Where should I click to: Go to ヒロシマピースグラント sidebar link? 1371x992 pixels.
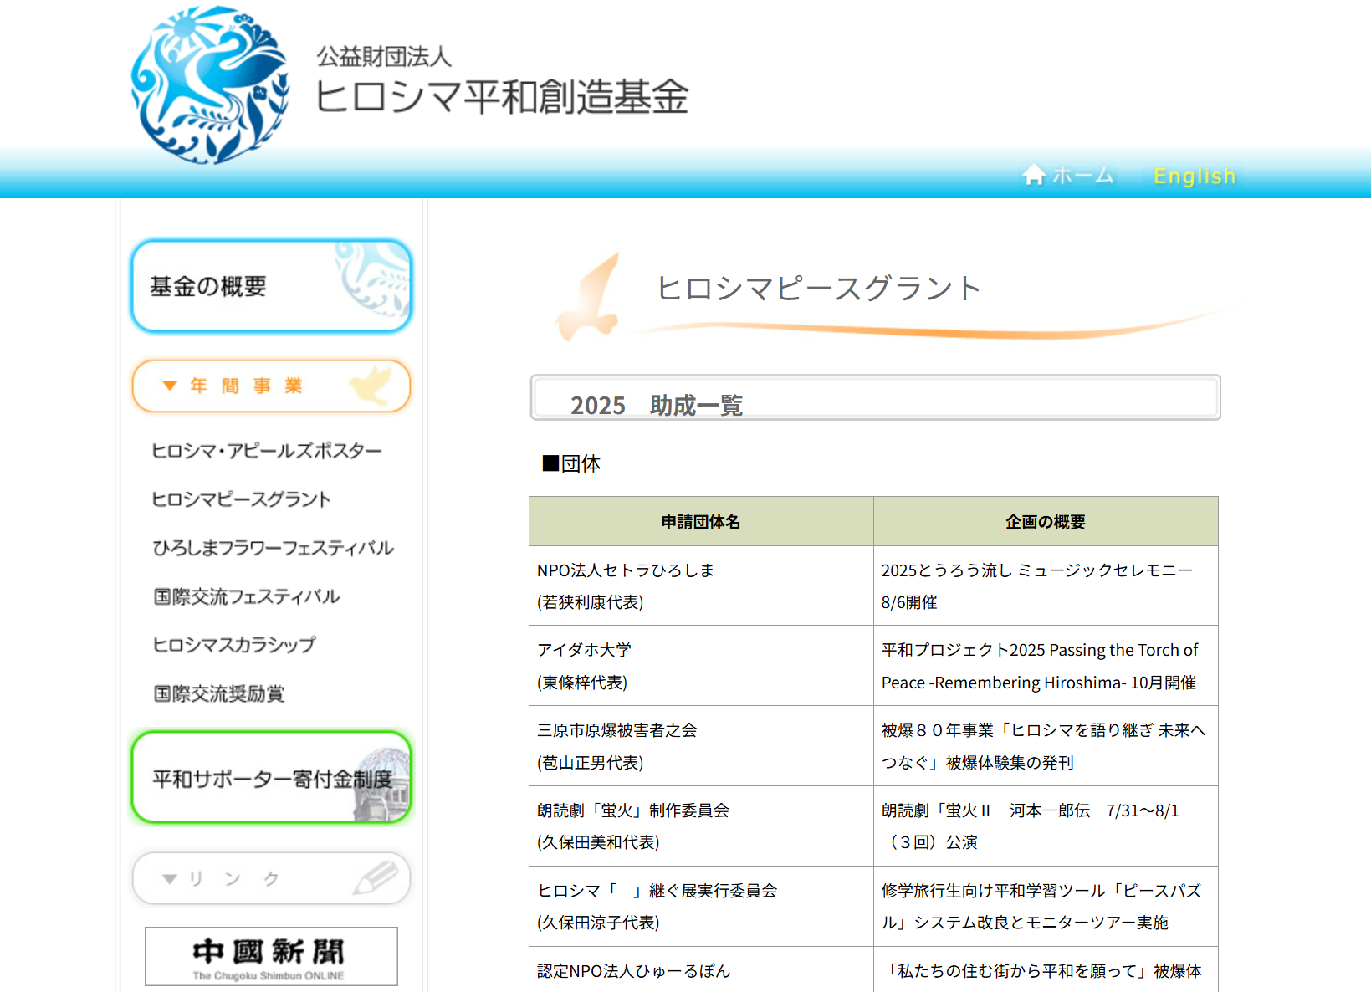tap(241, 499)
